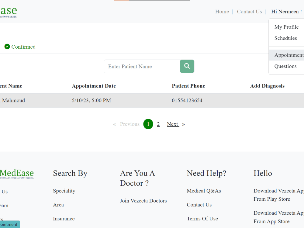Screen dimensions: 304x228
Task: Click the Add Diagnosis column header
Action: pyautogui.click(x=267, y=86)
